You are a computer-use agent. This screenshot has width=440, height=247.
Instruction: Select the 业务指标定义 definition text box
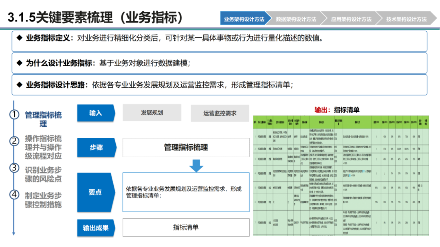[x=220, y=41]
